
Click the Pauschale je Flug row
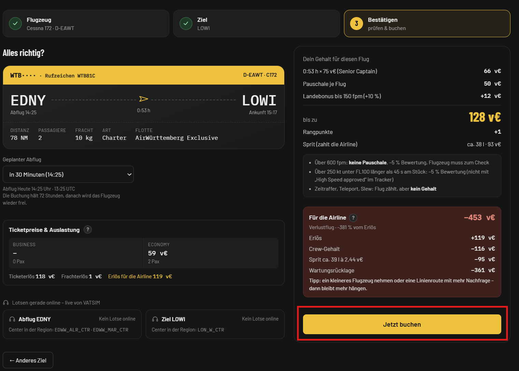(x=402, y=84)
